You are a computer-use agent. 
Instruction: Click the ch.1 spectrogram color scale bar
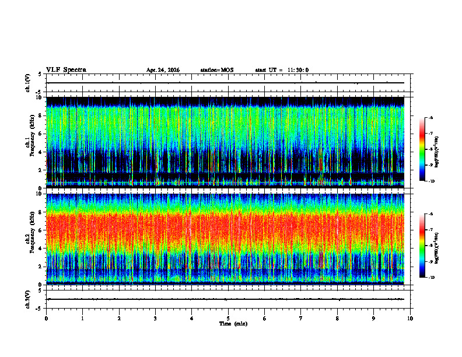pyautogui.click(x=421, y=149)
